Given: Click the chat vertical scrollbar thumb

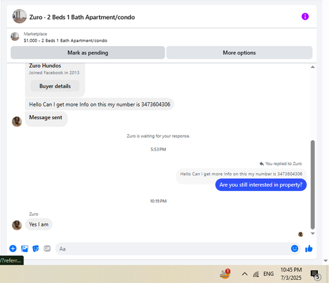Looking at the screenshot, I should point(313,185).
